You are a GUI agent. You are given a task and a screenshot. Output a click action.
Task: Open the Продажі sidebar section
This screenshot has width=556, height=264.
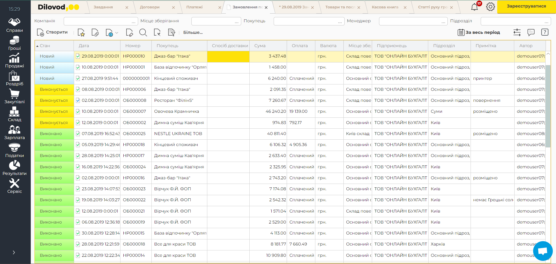click(14, 61)
